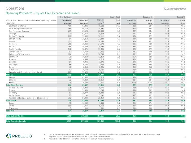Click the 'Mexico' row label

coord(12,77)
